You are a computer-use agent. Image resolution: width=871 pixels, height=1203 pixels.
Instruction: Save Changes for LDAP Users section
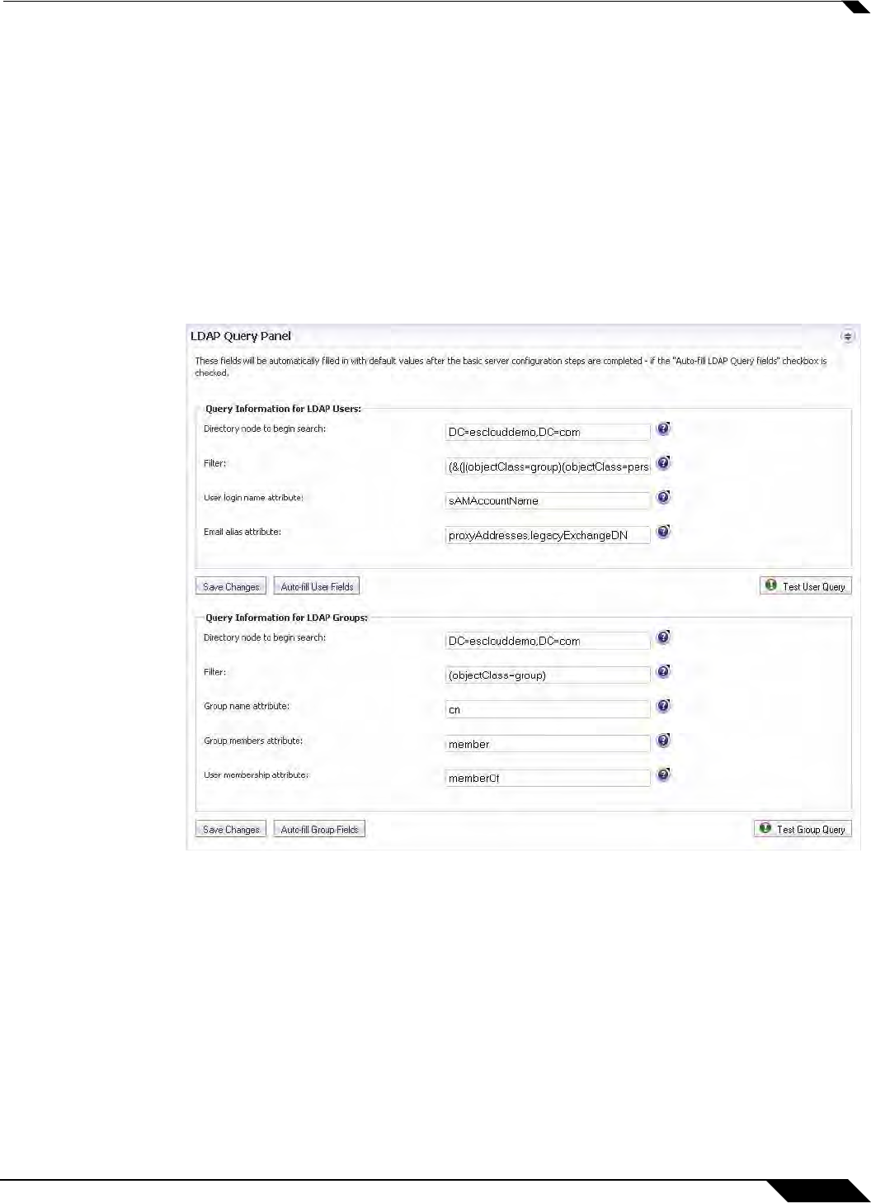[x=231, y=587]
